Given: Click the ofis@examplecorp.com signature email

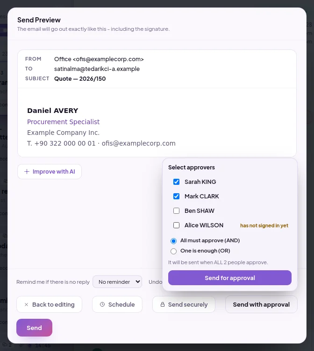Looking at the screenshot, I should click(x=138, y=143).
